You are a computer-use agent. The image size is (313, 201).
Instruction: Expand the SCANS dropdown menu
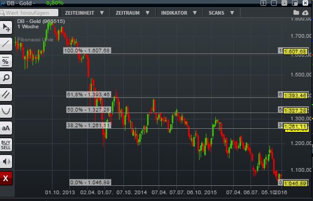point(221,13)
